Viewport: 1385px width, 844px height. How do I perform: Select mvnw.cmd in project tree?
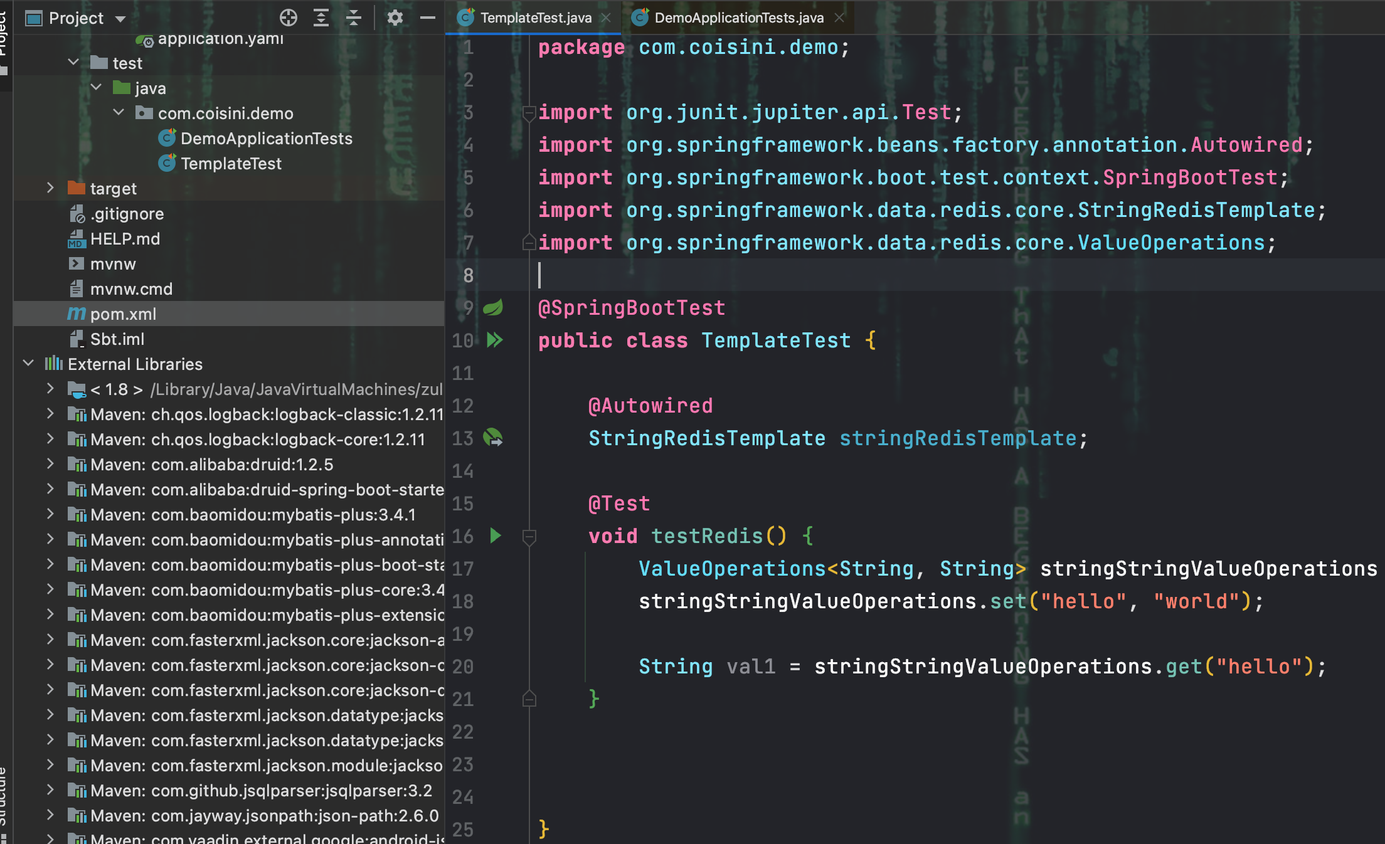[131, 288]
